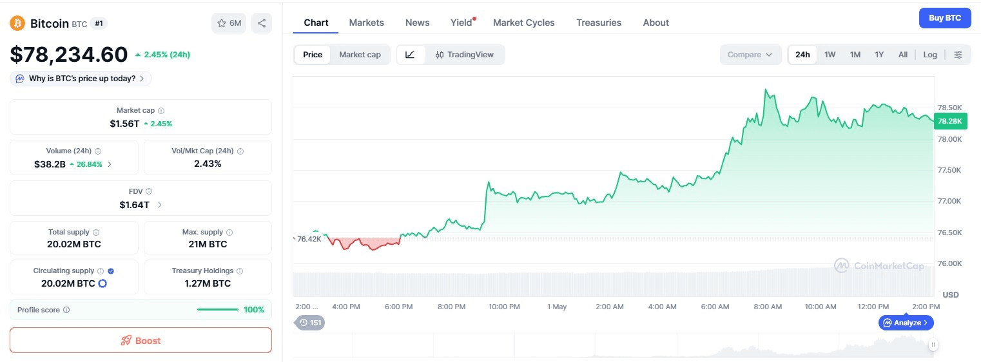Select Market cap chart mode
Image resolution: width=981 pixels, height=362 pixels.
click(x=360, y=55)
